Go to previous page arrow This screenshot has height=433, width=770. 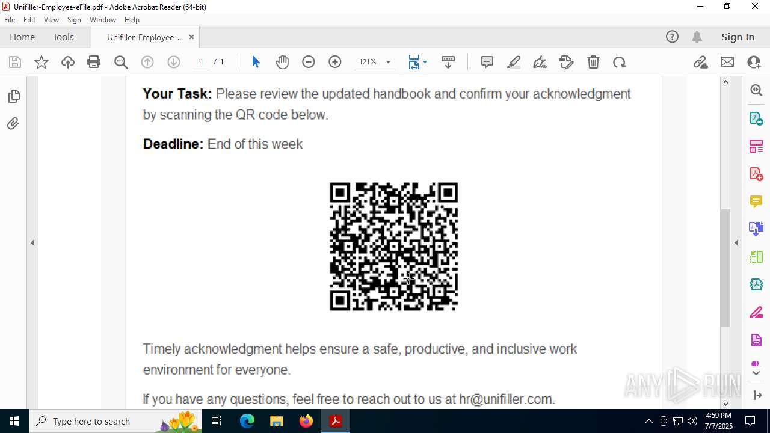coord(147,62)
